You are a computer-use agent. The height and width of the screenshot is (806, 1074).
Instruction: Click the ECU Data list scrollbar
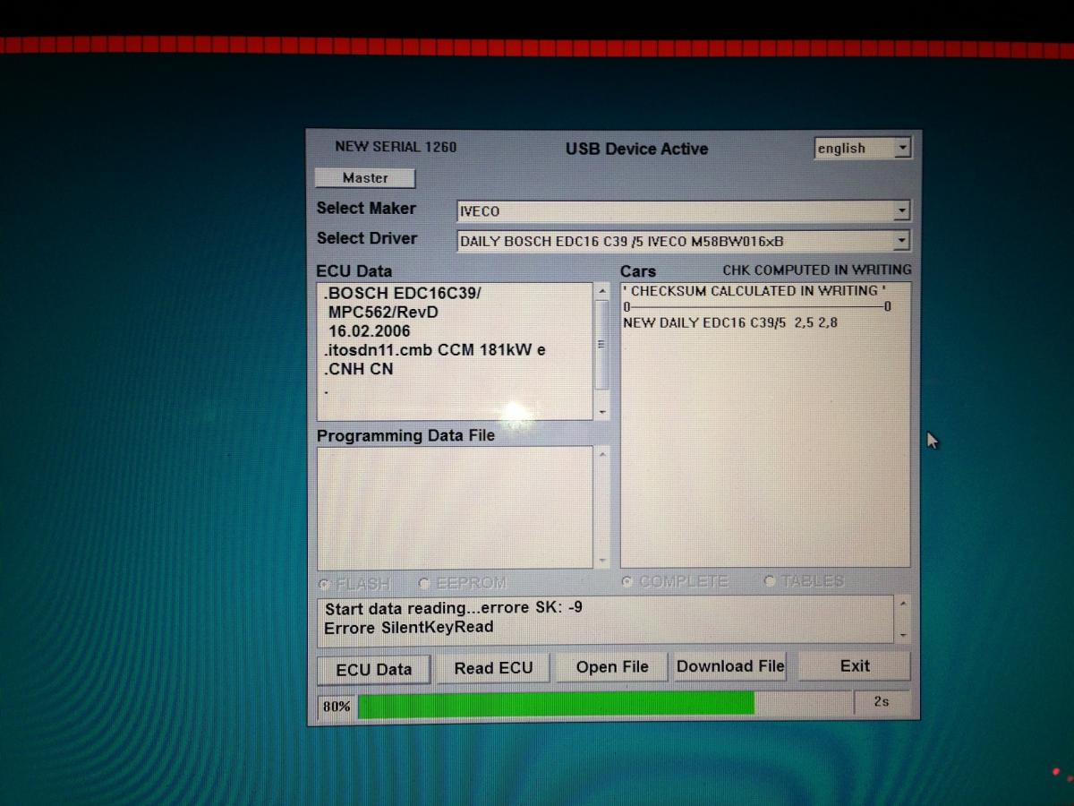click(601, 351)
